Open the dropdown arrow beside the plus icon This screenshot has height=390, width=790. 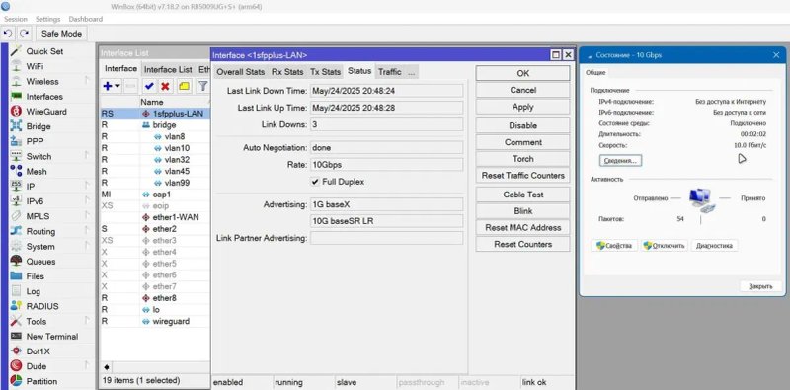tap(118, 86)
